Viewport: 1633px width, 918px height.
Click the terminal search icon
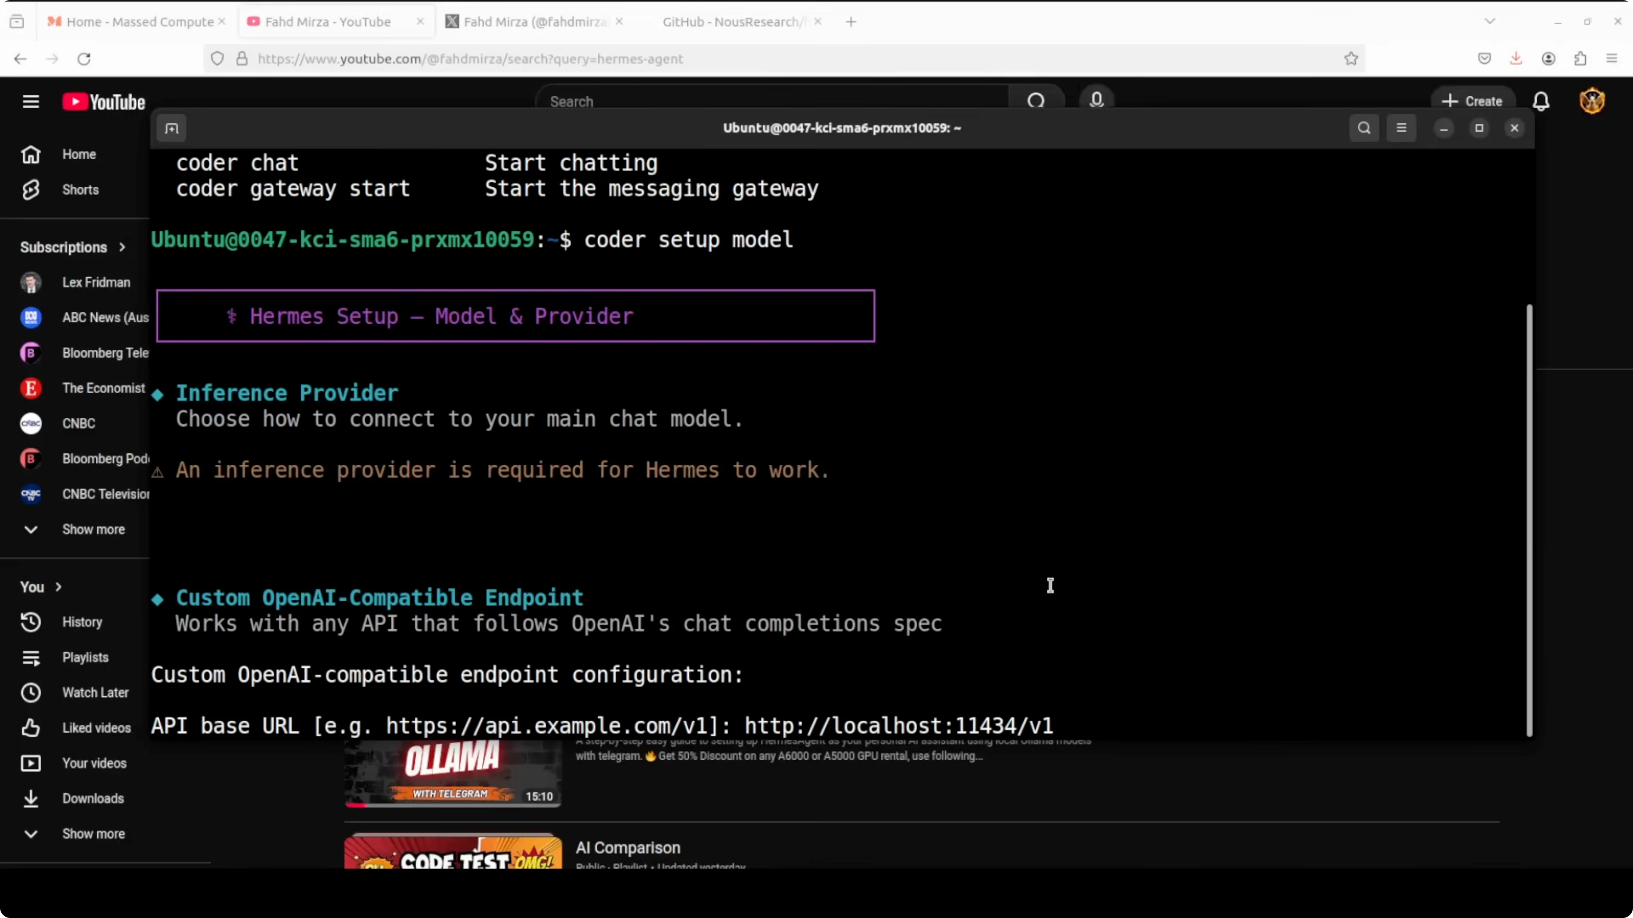click(x=1364, y=128)
